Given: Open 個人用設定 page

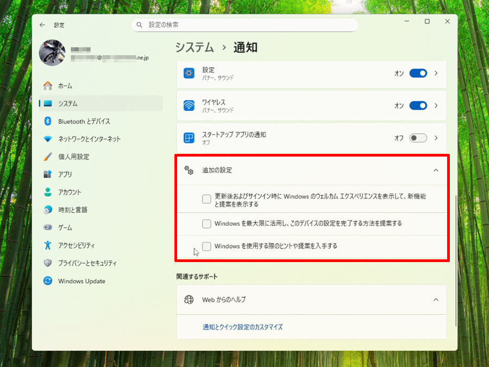Looking at the screenshot, I should click(x=101, y=157).
